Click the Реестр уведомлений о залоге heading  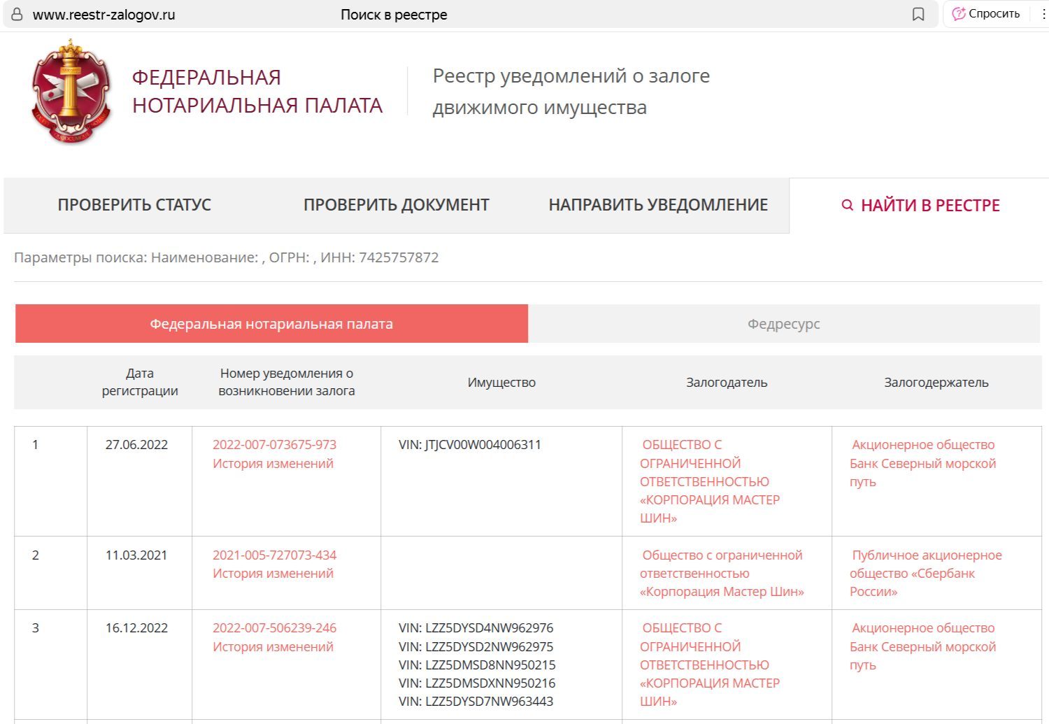pos(571,92)
